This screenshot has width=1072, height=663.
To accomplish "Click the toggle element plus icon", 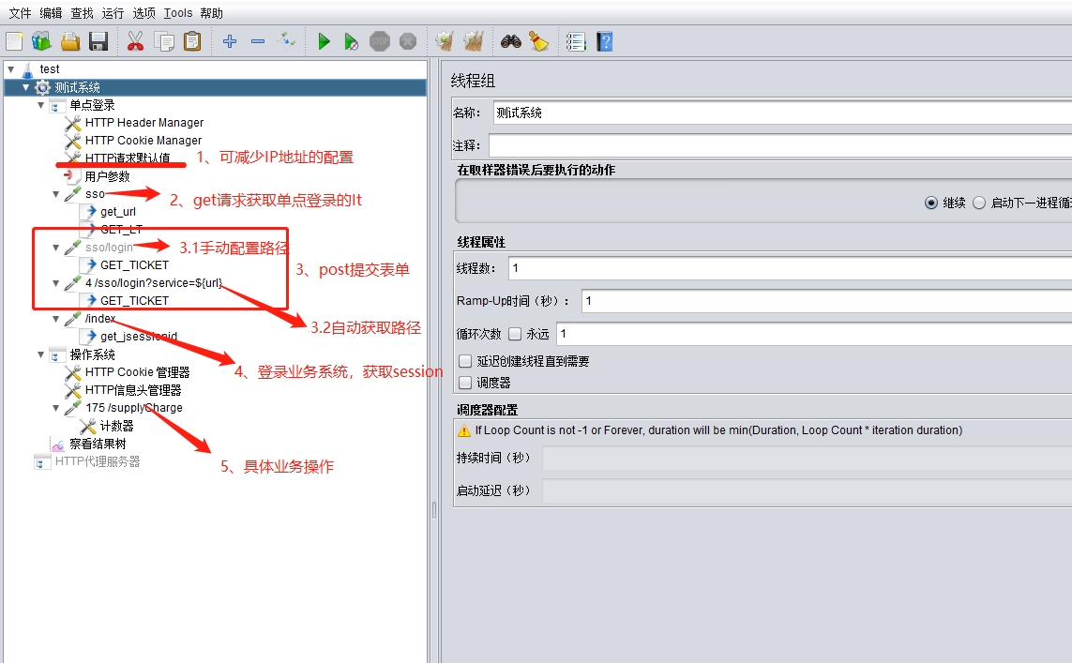I will pyautogui.click(x=230, y=40).
